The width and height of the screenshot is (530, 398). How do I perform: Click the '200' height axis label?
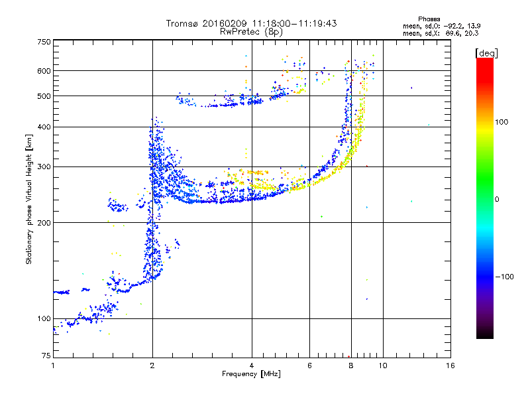point(44,223)
